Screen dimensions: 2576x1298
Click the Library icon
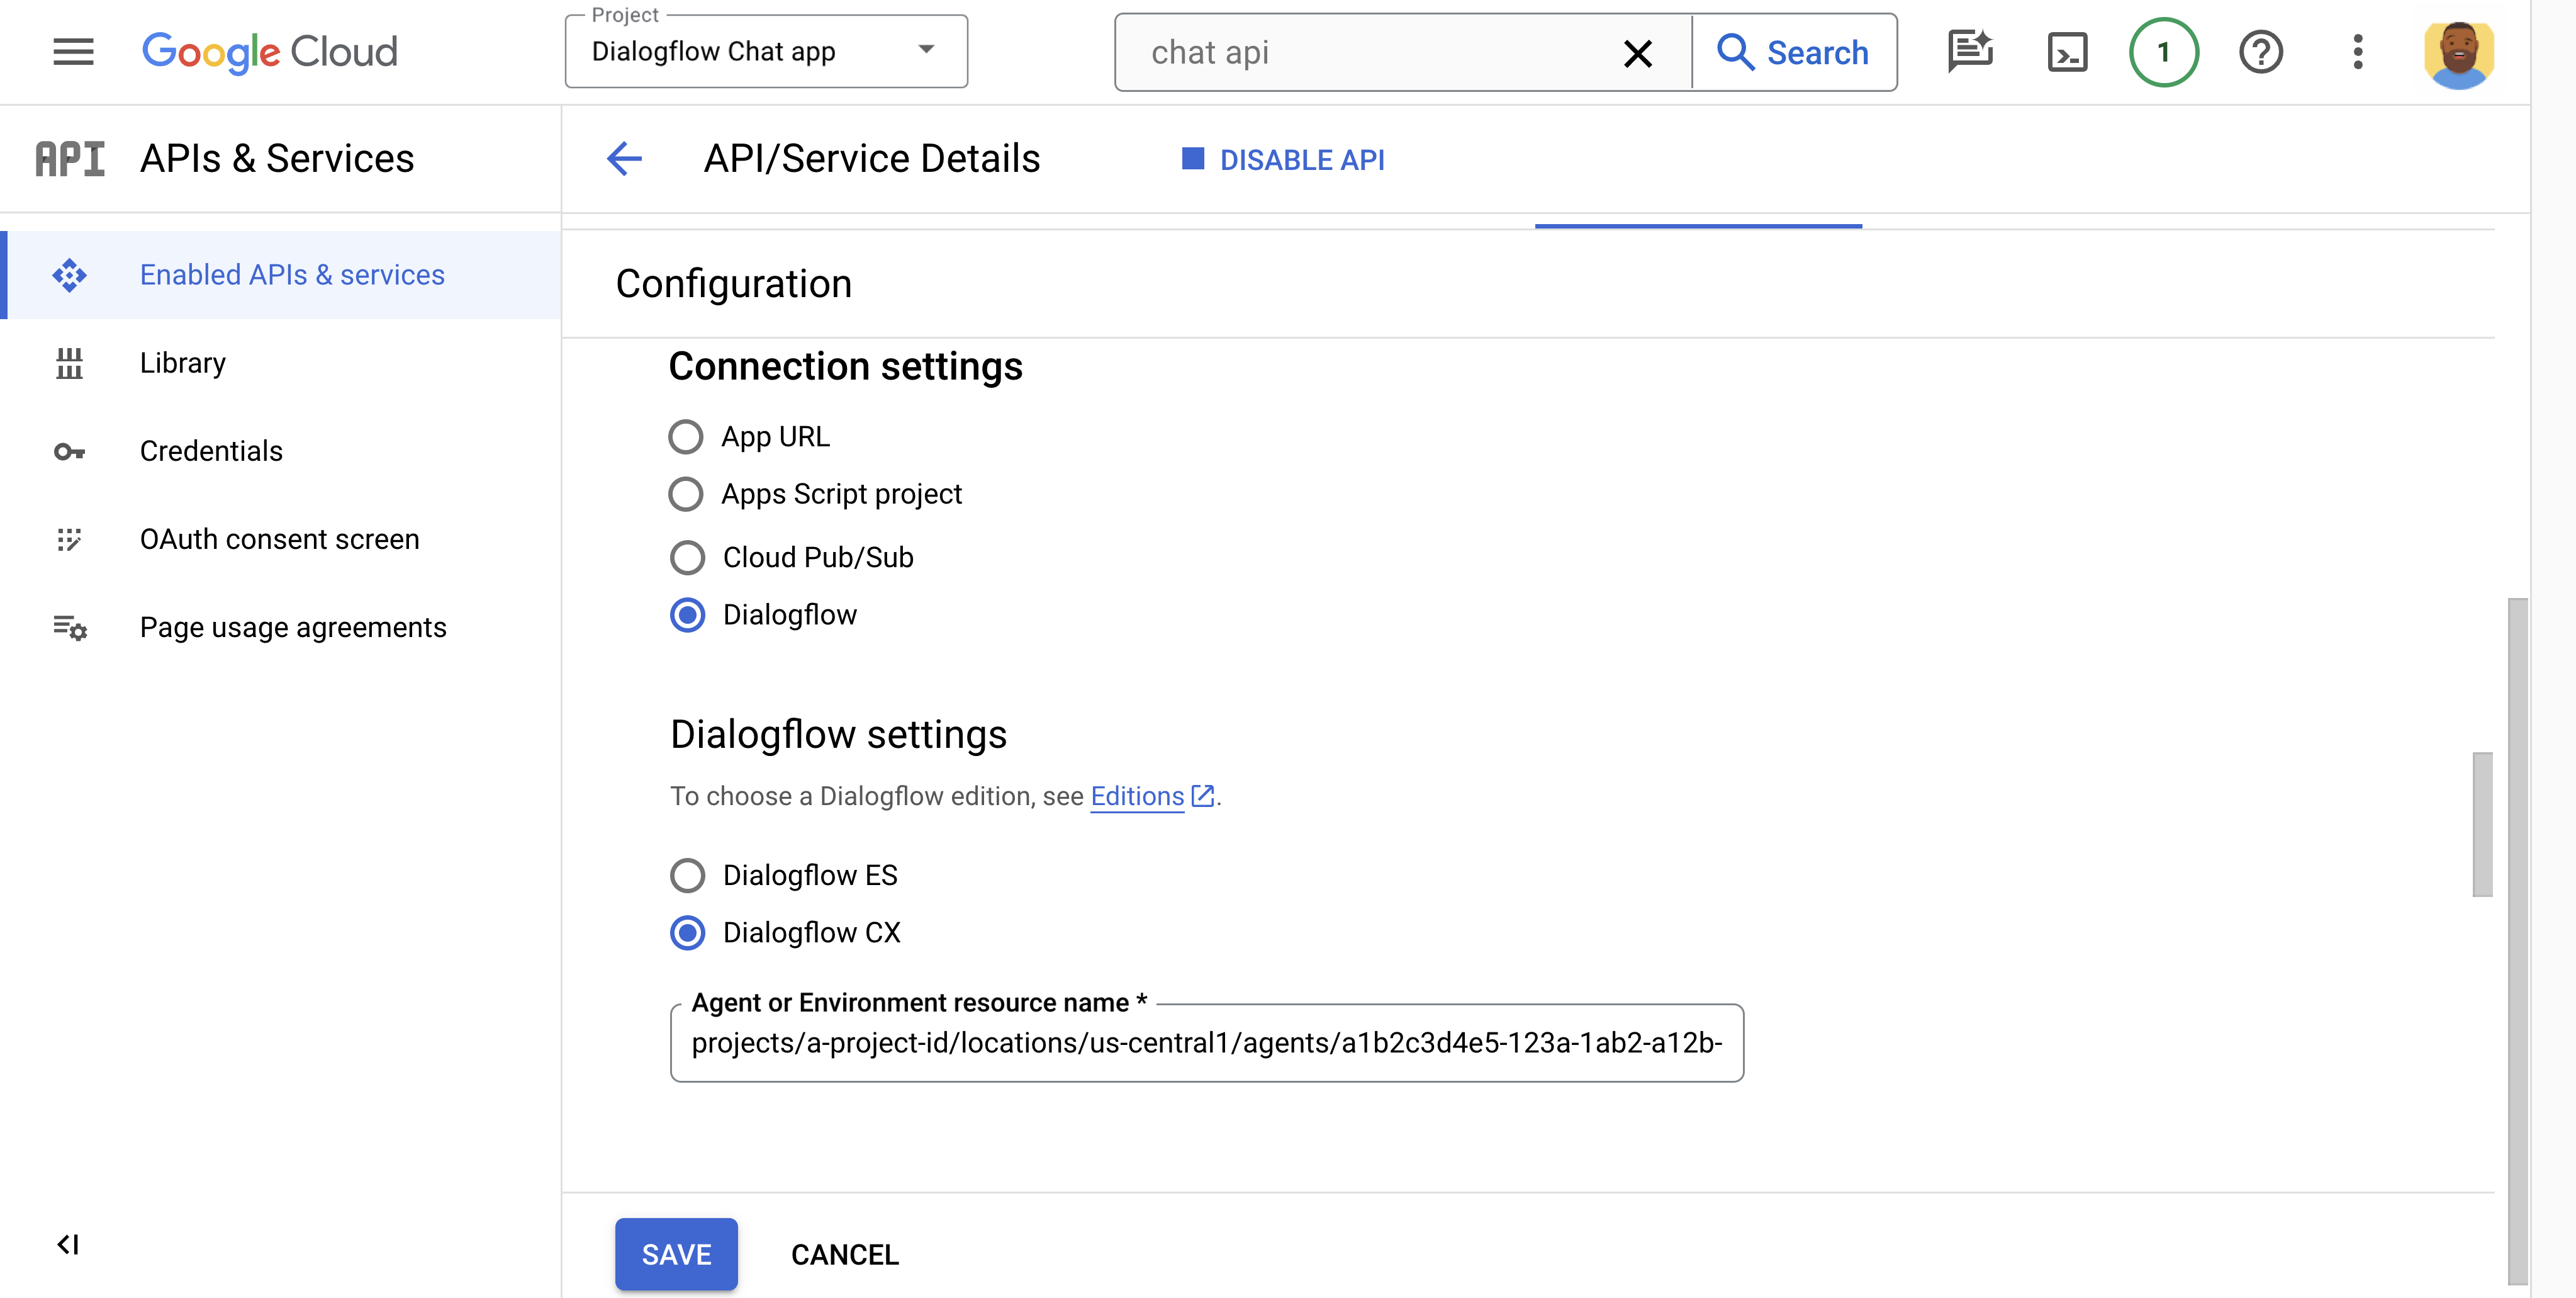(x=69, y=361)
